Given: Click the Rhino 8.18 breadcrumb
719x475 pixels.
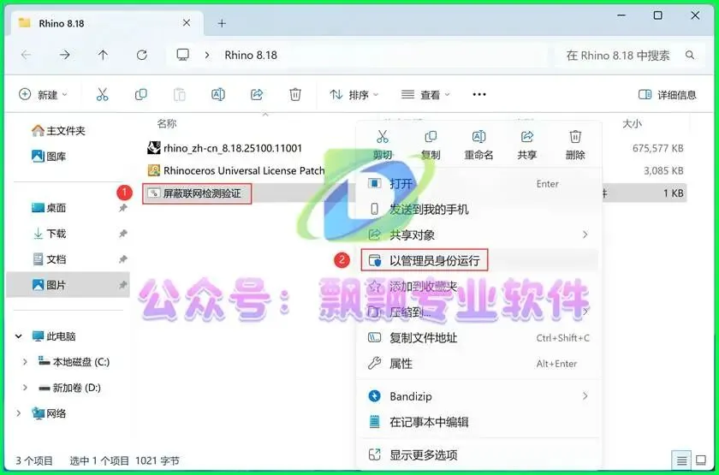Looking at the screenshot, I should [251, 55].
